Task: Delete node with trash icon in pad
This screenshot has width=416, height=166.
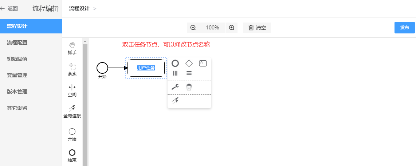Action: click(x=189, y=87)
